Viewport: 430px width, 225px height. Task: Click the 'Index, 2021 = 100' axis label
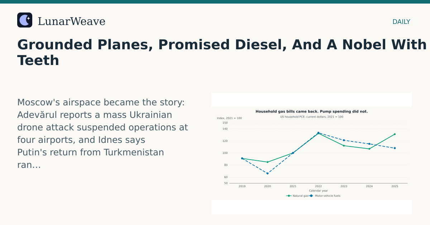229,118
